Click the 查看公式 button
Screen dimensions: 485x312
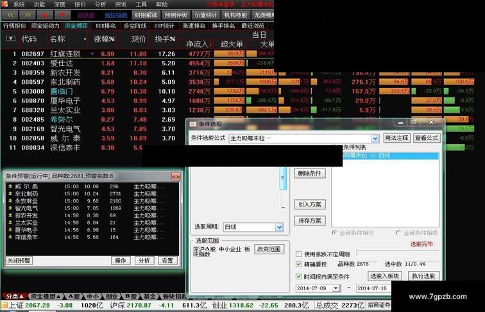click(x=427, y=138)
